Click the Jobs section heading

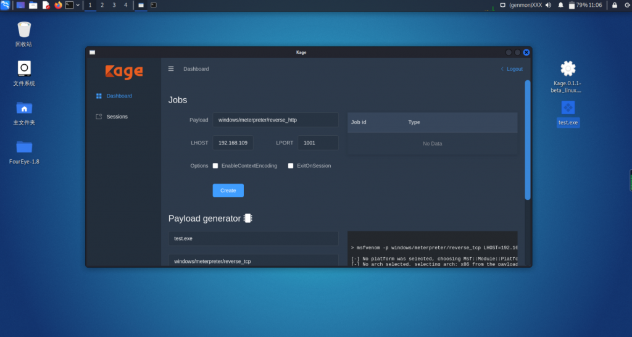point(178,100)
